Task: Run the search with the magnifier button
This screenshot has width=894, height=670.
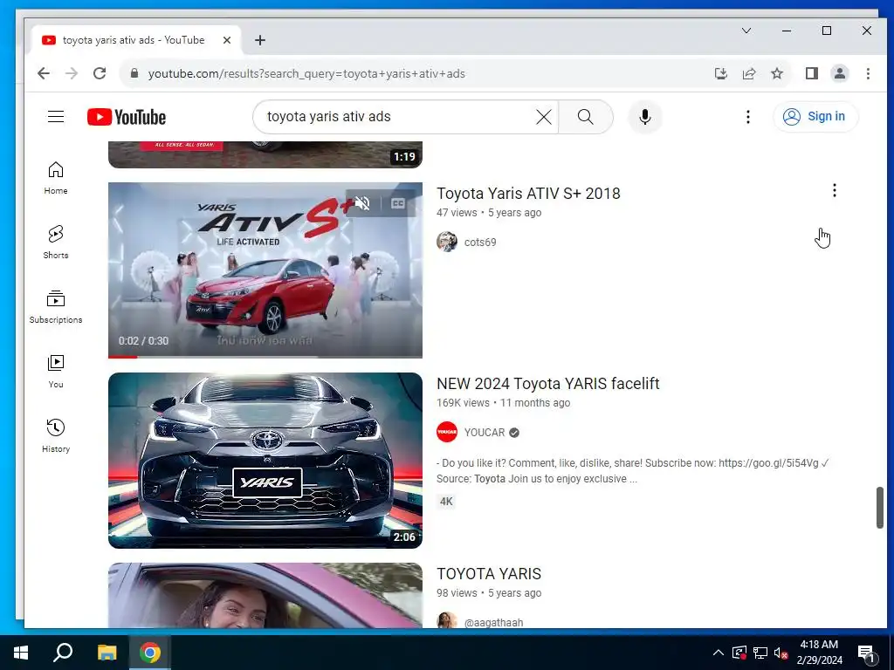Action: (585, 117)
